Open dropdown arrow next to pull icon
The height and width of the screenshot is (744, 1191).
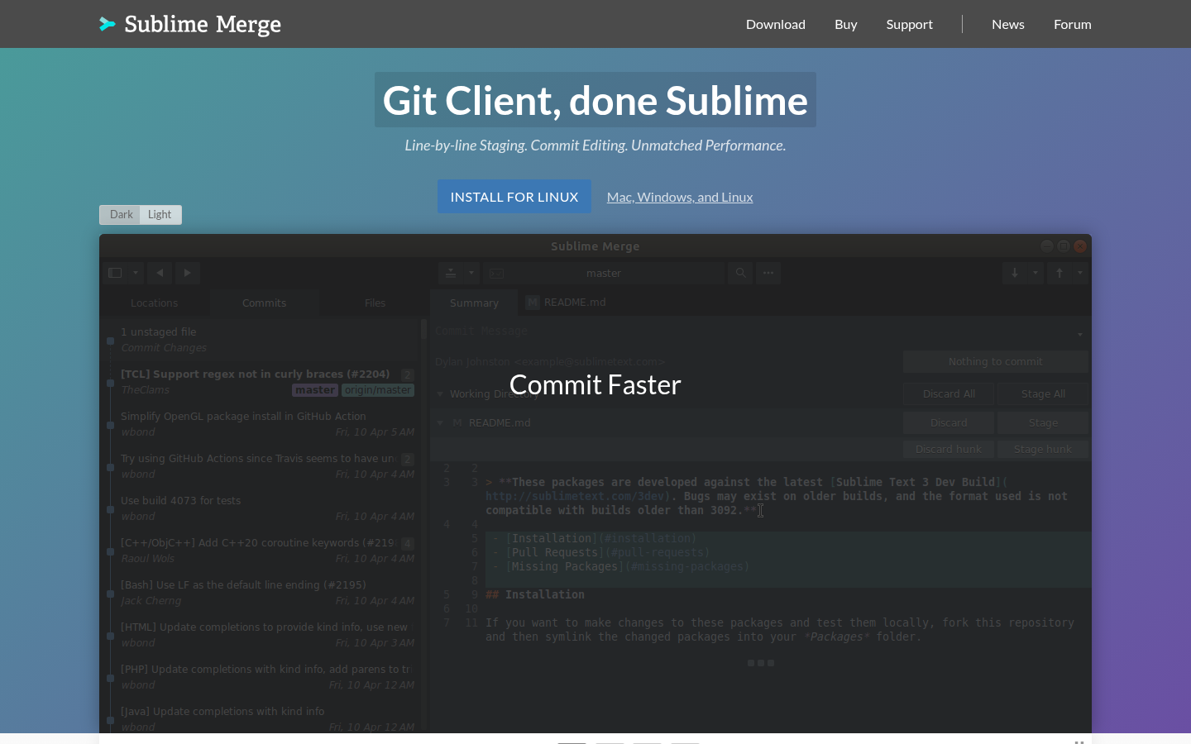pyautogui.click(x=1035, y=273)
